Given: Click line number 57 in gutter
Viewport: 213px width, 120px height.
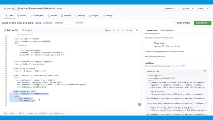Looking at the screenshot, I should point(6,103).
